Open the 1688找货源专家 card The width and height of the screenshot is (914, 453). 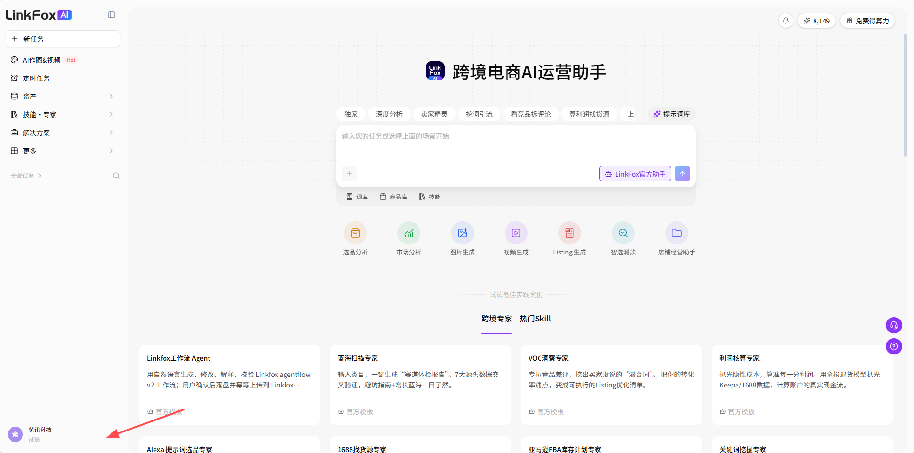point(420,445)
